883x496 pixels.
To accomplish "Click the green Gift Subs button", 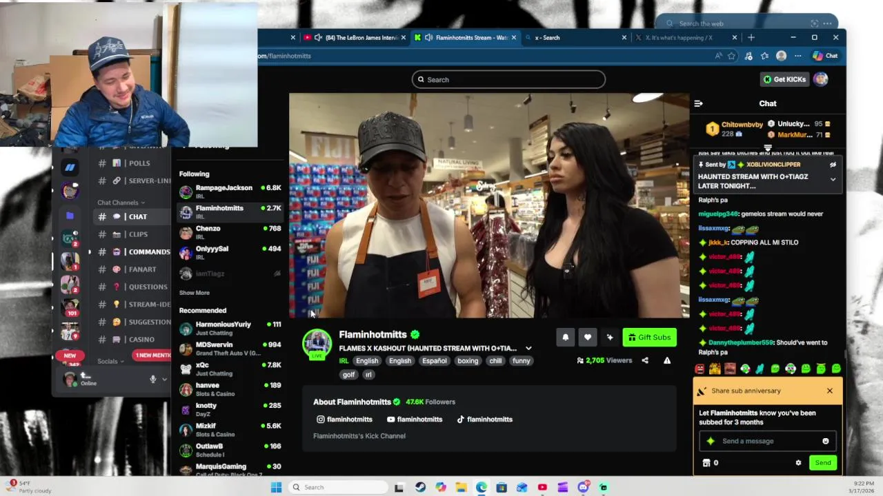I will (649, 337).
